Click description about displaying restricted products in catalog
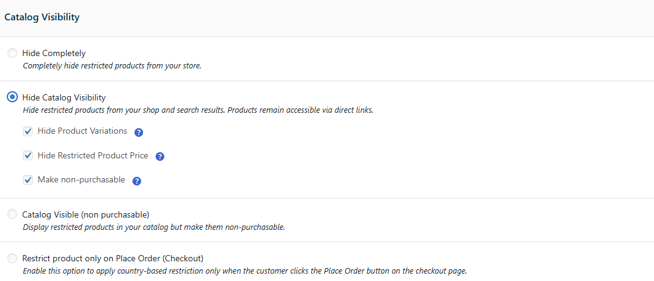654x281 pixels. 153,227
